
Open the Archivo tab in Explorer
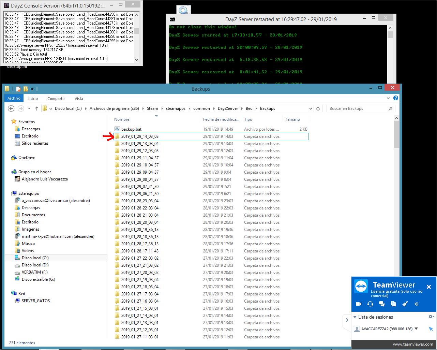click(x=14, y=98)
